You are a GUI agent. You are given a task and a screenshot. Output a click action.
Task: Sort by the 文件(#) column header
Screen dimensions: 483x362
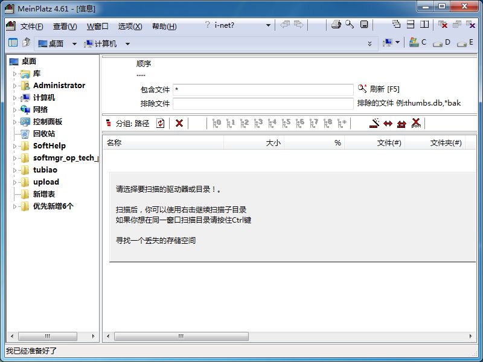374,143
